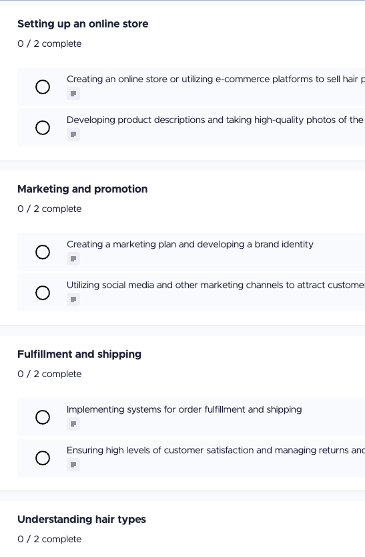
Task: Open 'Utilizing social media' task text
Action: (216, 286)
